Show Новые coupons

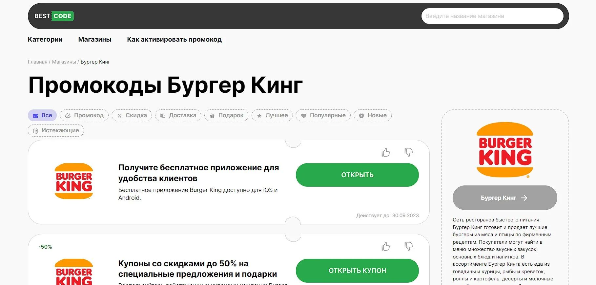(x=373, y=115)
